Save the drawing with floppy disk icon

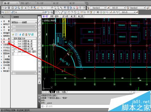(x=9, y=8)
